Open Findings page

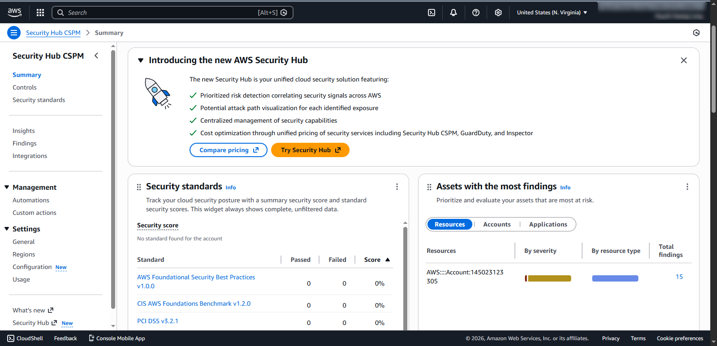25,143
